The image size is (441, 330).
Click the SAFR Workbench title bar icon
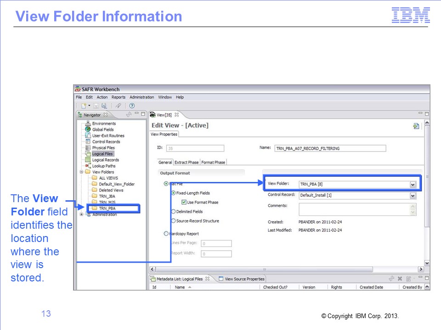78,89
